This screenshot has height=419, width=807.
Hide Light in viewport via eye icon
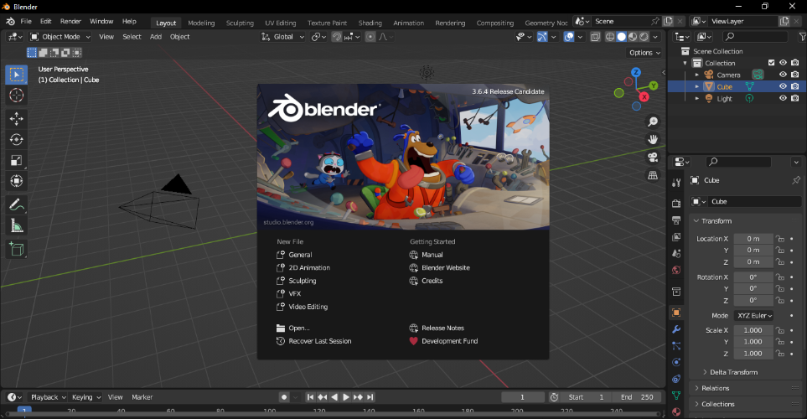783,98
